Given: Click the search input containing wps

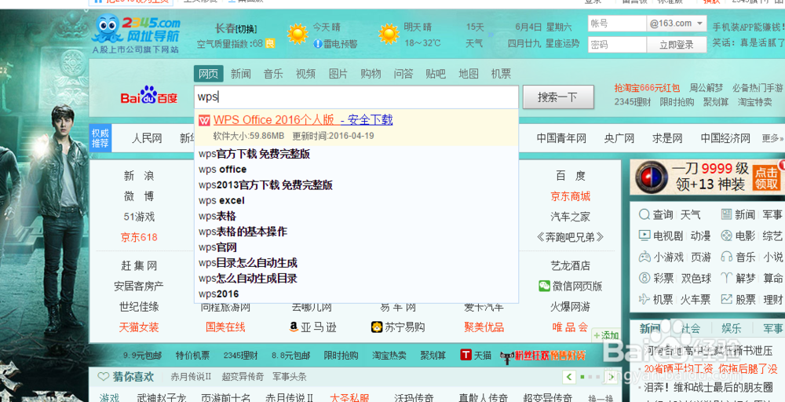Looking at the screenshot, I should pos(356,97).
